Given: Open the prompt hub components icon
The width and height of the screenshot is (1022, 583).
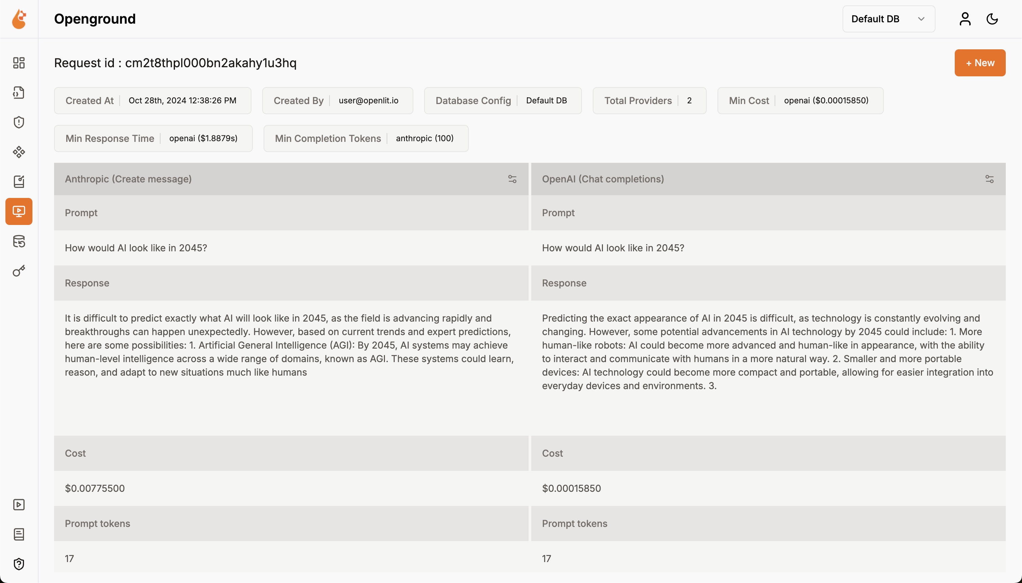Looking at the screenshot, I should point(19,152).
